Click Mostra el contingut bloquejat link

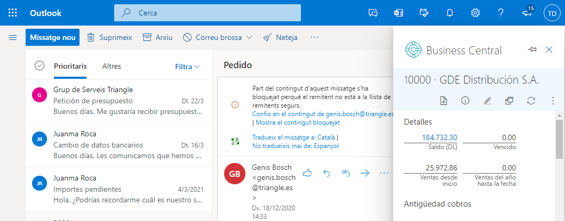[x=298, y=122]
